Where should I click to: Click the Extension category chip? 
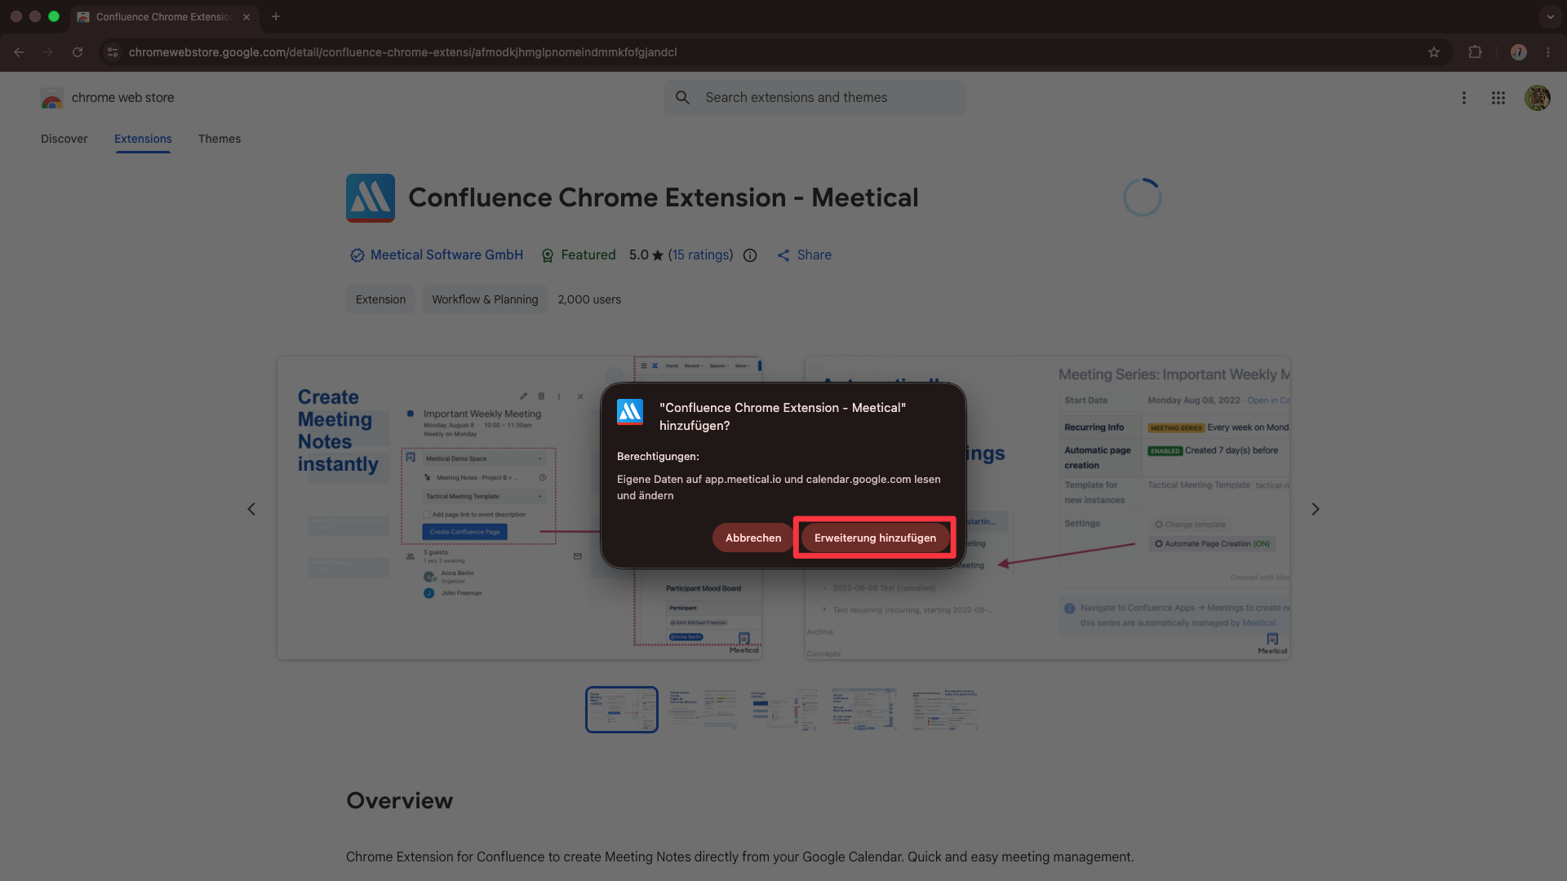click(x=380, y=299)
